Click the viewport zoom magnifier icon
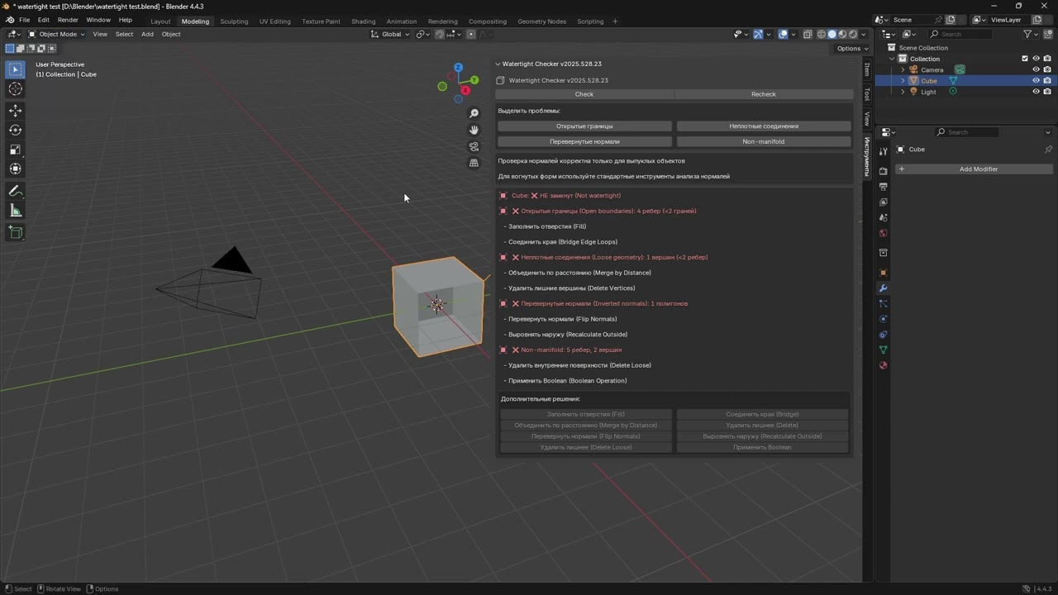The width and height of the screenshot is (1058, 595). click(x=474, y=113)
